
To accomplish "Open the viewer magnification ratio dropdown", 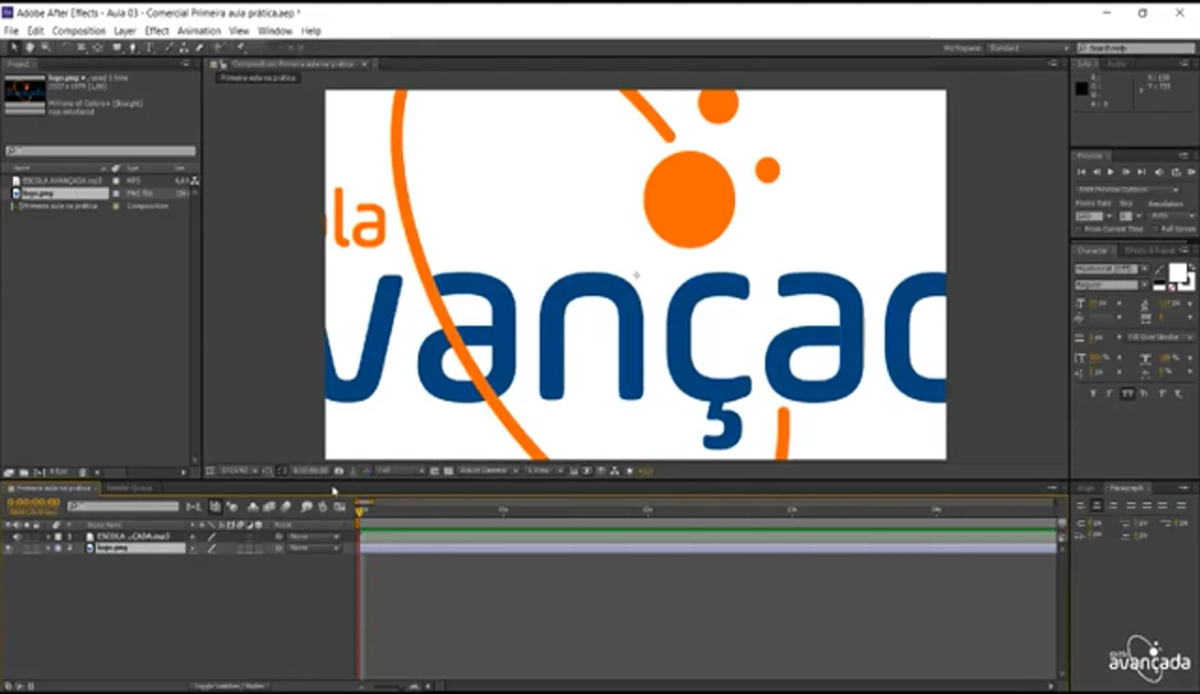I will pyautogui.click(x=236, y=470).
